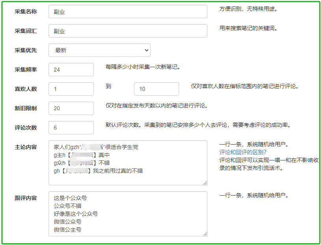The width and height of the screenshot is (321, 245).
Task: Click the 采集名称 input field
Action: (128, 11)
